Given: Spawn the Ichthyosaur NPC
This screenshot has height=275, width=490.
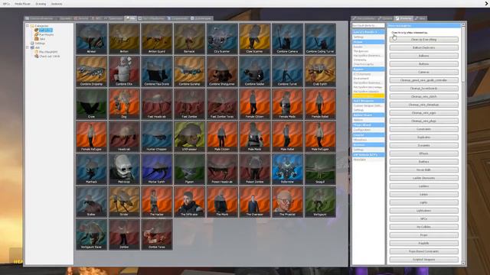Looking at the screenshot, I should tap(189, 137).
